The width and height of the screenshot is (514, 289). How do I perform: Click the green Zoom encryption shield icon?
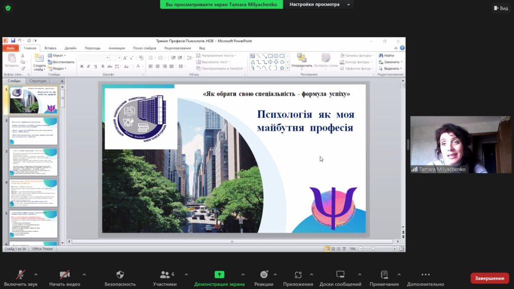point(8,8)
